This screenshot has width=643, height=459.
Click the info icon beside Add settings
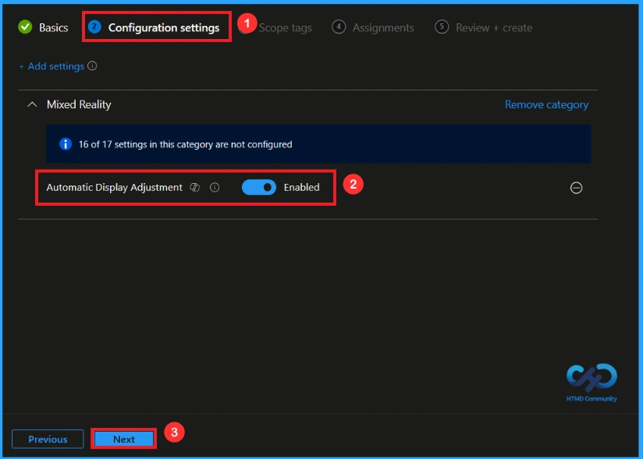click(91, 66)
